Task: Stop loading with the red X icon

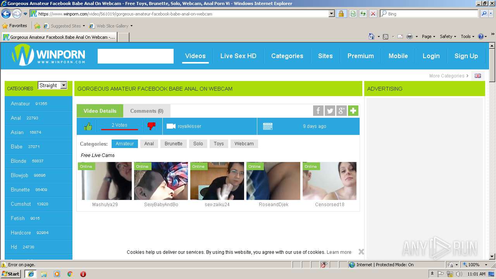Action: [x=373, y=14]
